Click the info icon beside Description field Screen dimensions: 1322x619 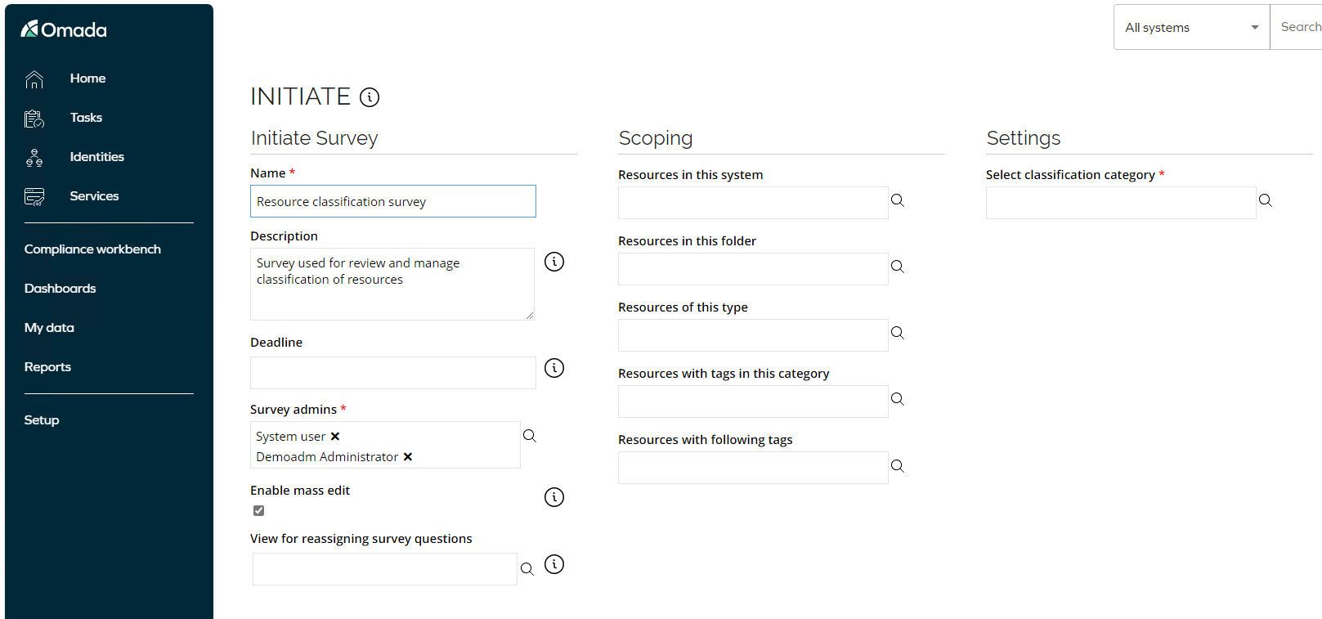pos(554,262)
